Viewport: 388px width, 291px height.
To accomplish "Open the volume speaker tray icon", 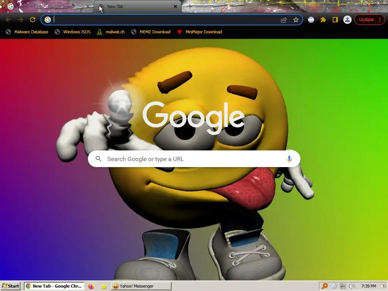I will pyautogui.click(x=352, y=286).
